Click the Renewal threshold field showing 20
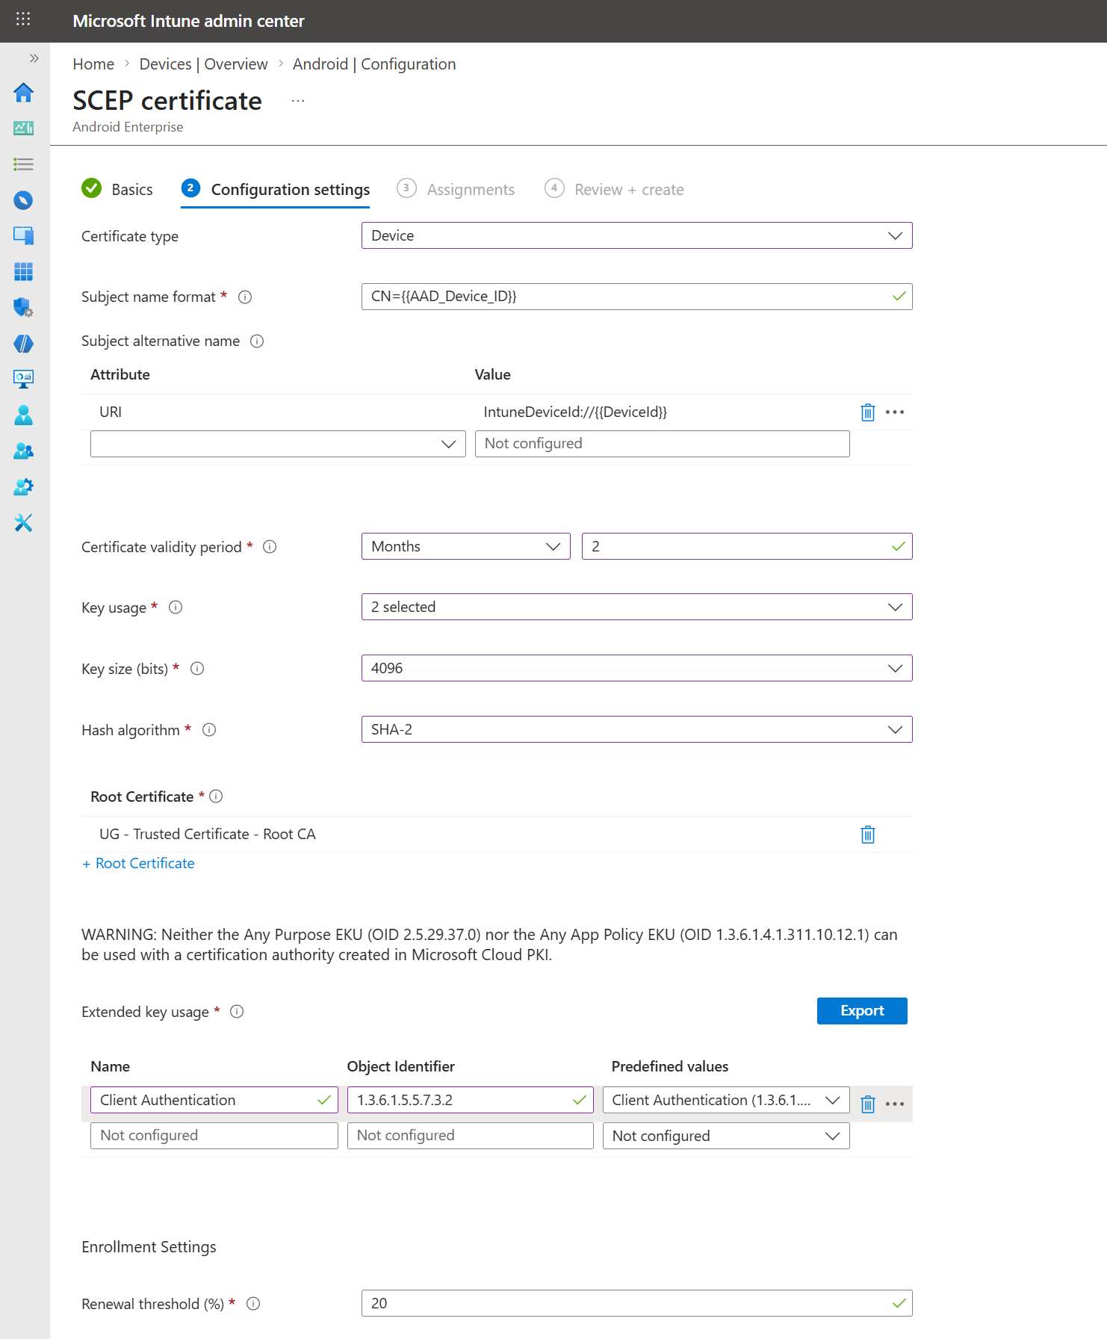The width and height of the screenshot is (1107, 1339). 636,1303
